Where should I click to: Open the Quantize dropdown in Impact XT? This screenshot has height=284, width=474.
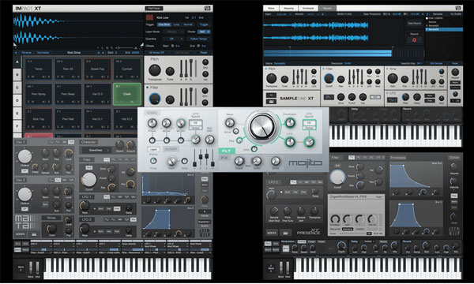tap(173, 39)
